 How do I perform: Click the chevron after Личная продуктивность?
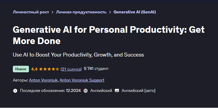pyautogui.click(x=110, y=12)
